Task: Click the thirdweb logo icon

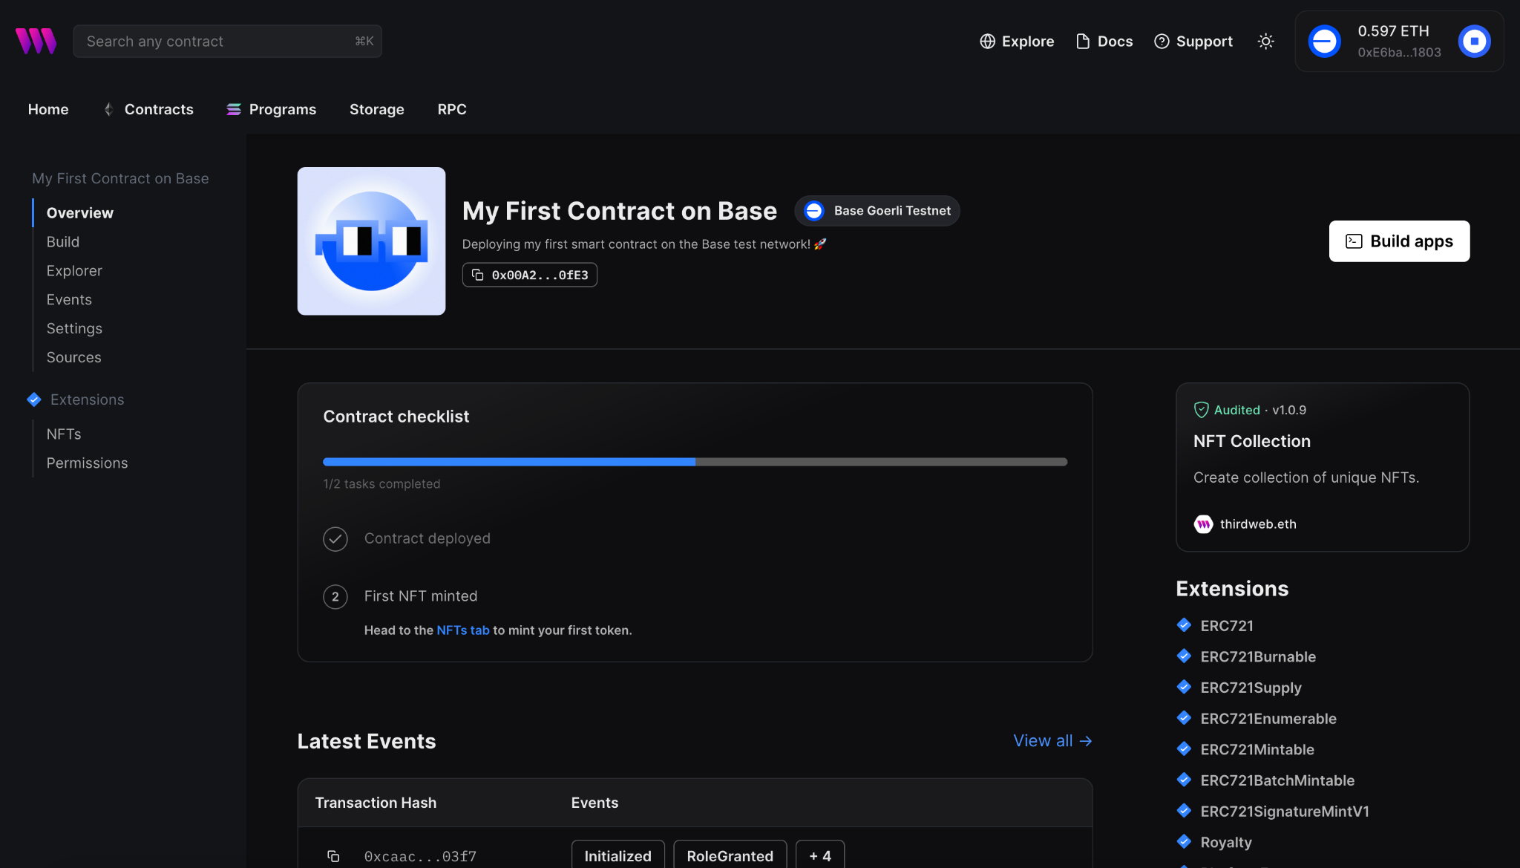Action: pyautogui.click(x=36, y=41)
